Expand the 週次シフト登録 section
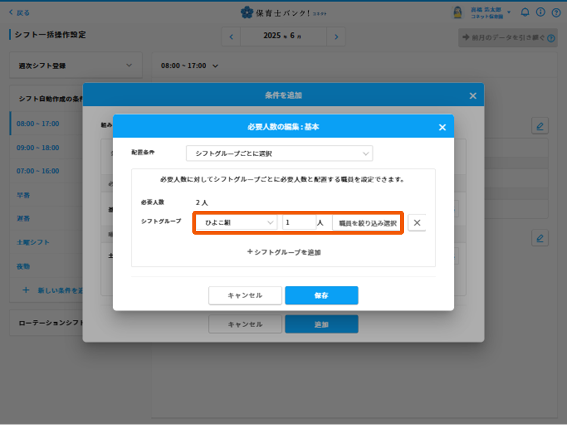Screen dimensions: 567x425 (76, 65)
